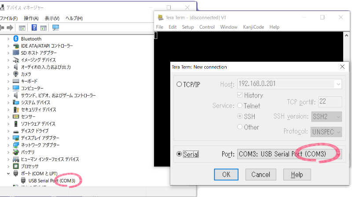Click the monitor scan toolbar icon
Viewport: 352px width, 197px height.
point(55,28)
